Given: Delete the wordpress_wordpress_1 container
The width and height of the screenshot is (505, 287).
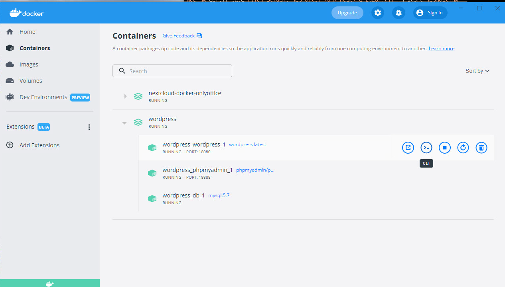Looking at the screenshot, I should (481, 148).
